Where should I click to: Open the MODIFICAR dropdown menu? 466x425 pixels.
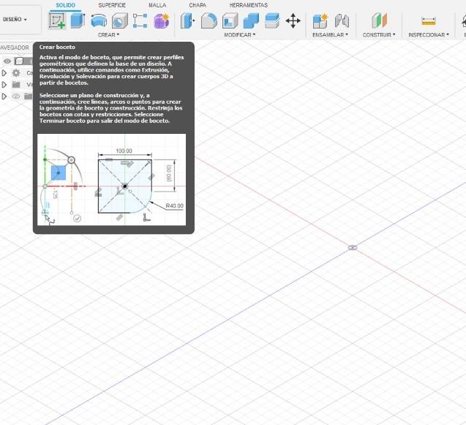point(239,35)
